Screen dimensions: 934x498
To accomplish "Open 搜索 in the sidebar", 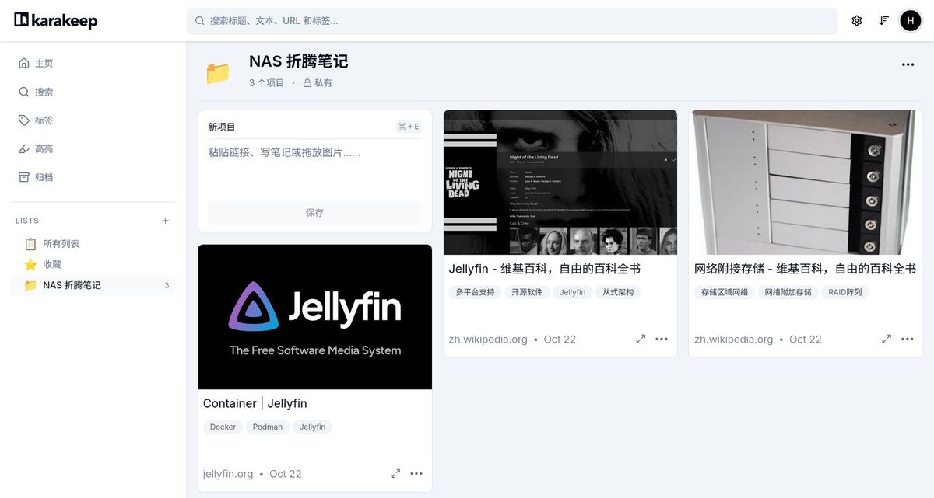I will pyautogui.click(x=93, y=92).
